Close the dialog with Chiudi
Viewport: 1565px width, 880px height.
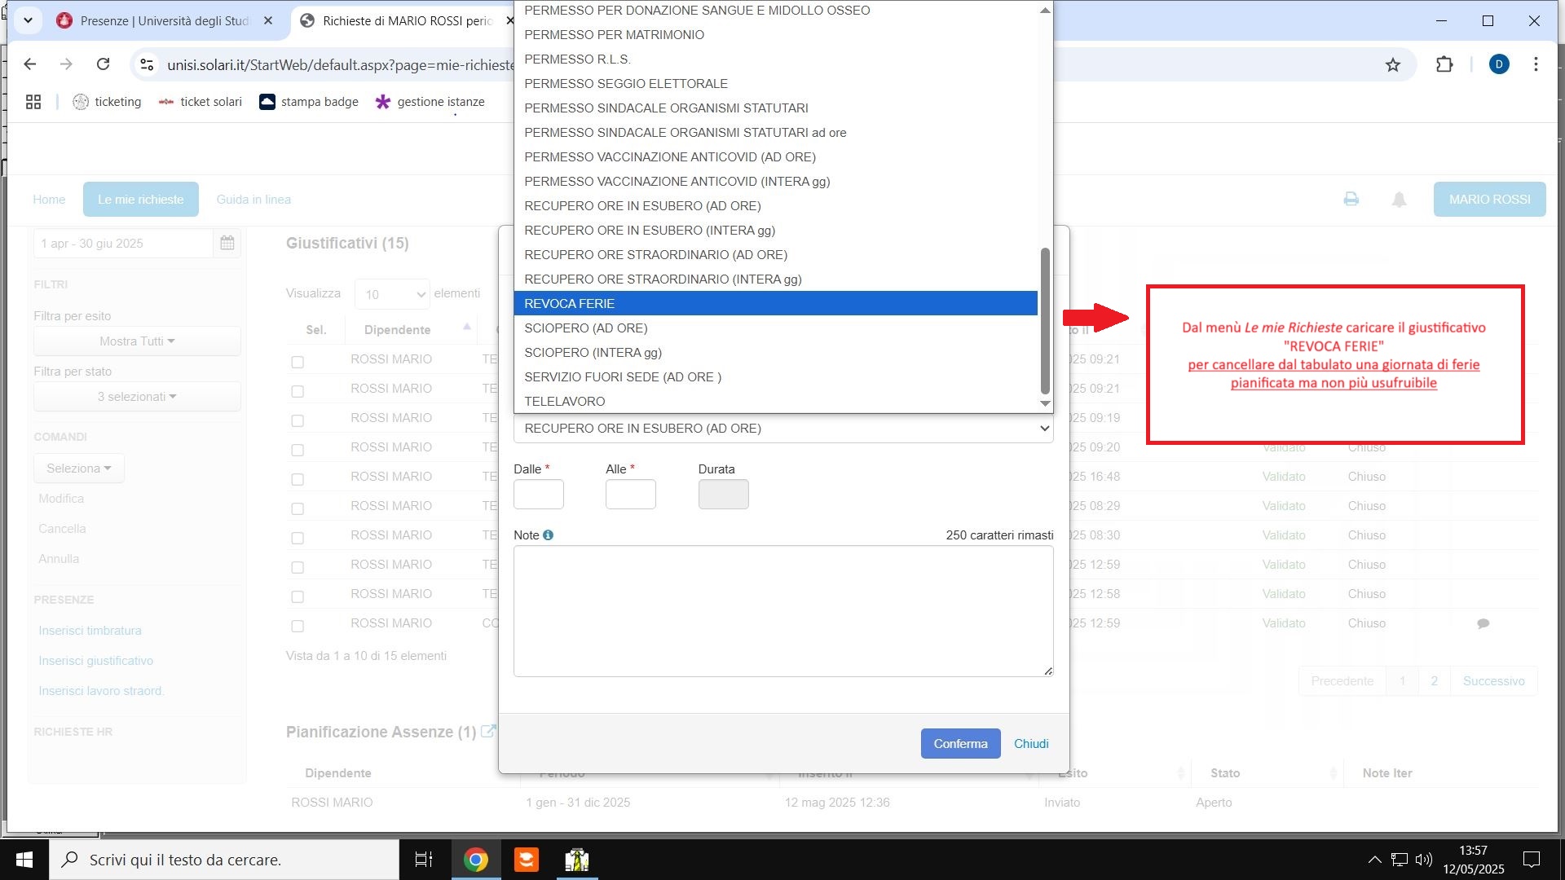tap(1031, 743)
